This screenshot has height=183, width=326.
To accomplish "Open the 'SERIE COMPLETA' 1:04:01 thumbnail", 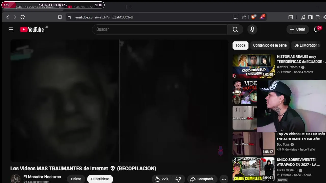I will pyautogui.click(x=253, y=169).
